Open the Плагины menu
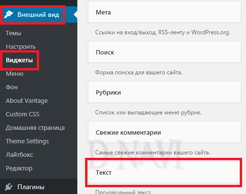The width and height of the screenshot is (246, 194). point(31,187)
